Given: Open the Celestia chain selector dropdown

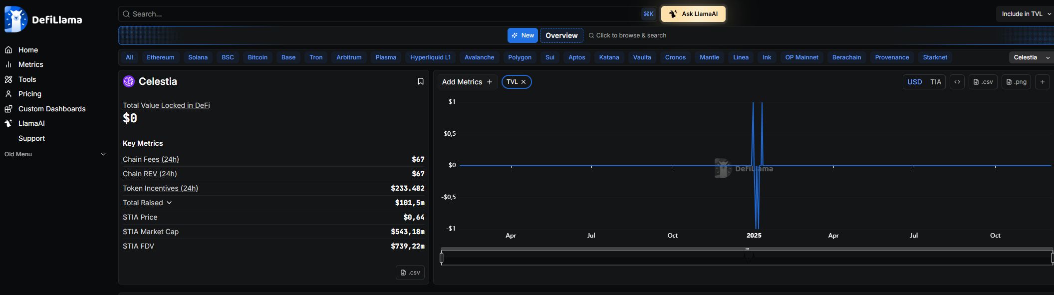Looking at the screenshot, I should coord(1030,57).
